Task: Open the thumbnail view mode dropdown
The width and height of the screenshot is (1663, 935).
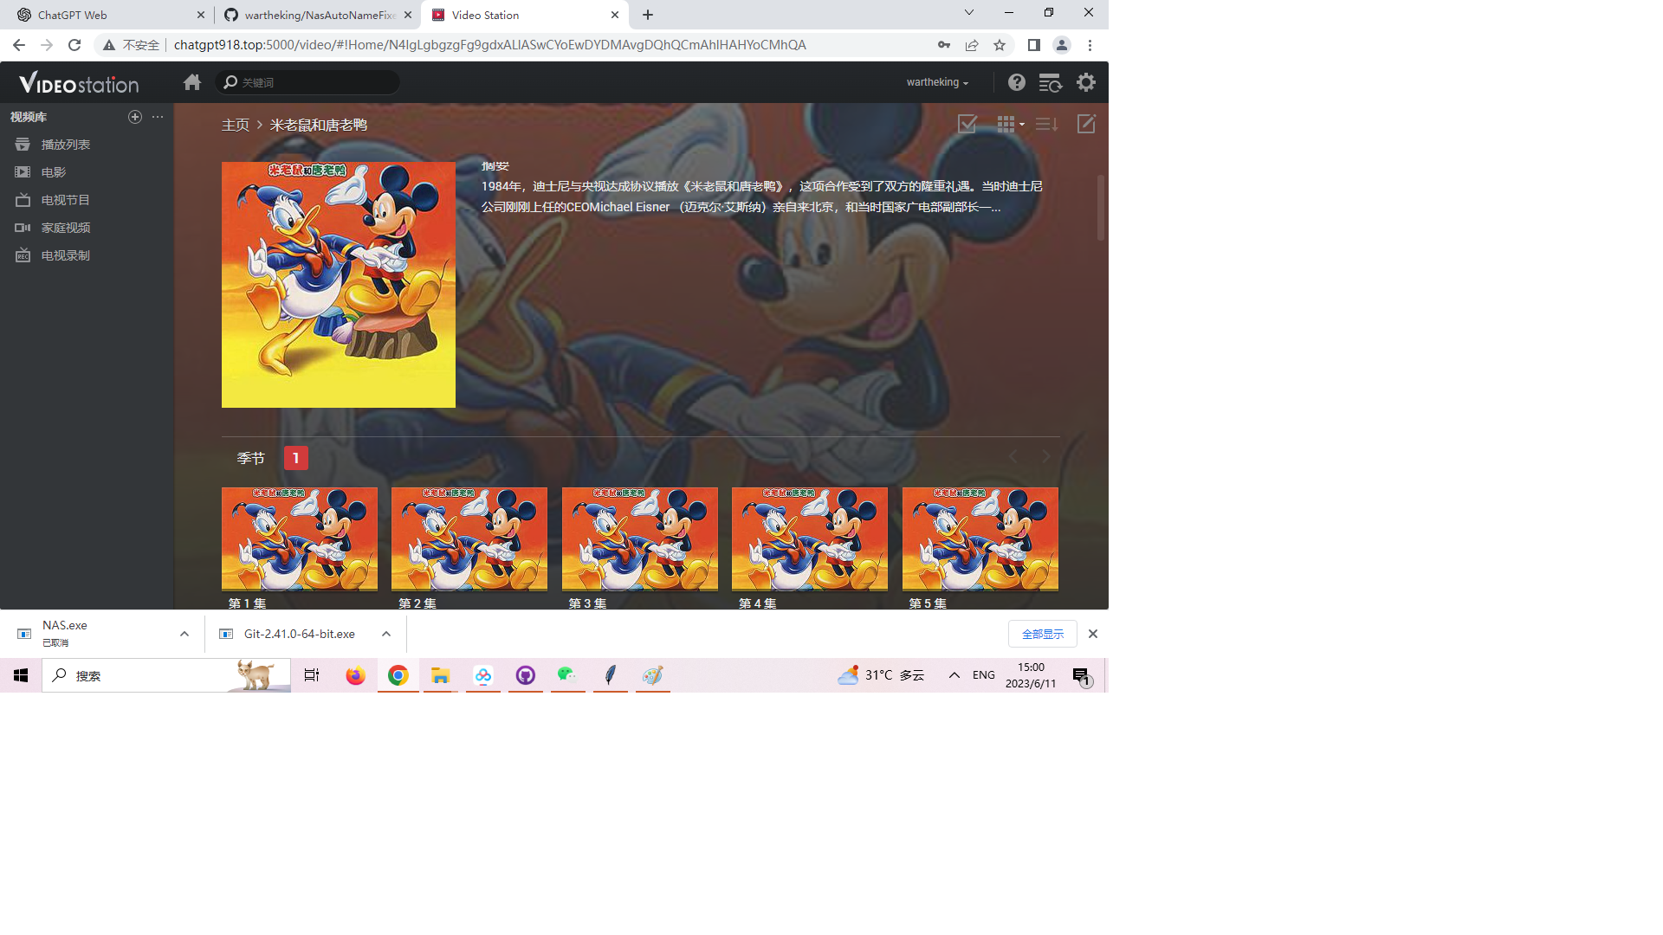Action: pos(1010,124)
